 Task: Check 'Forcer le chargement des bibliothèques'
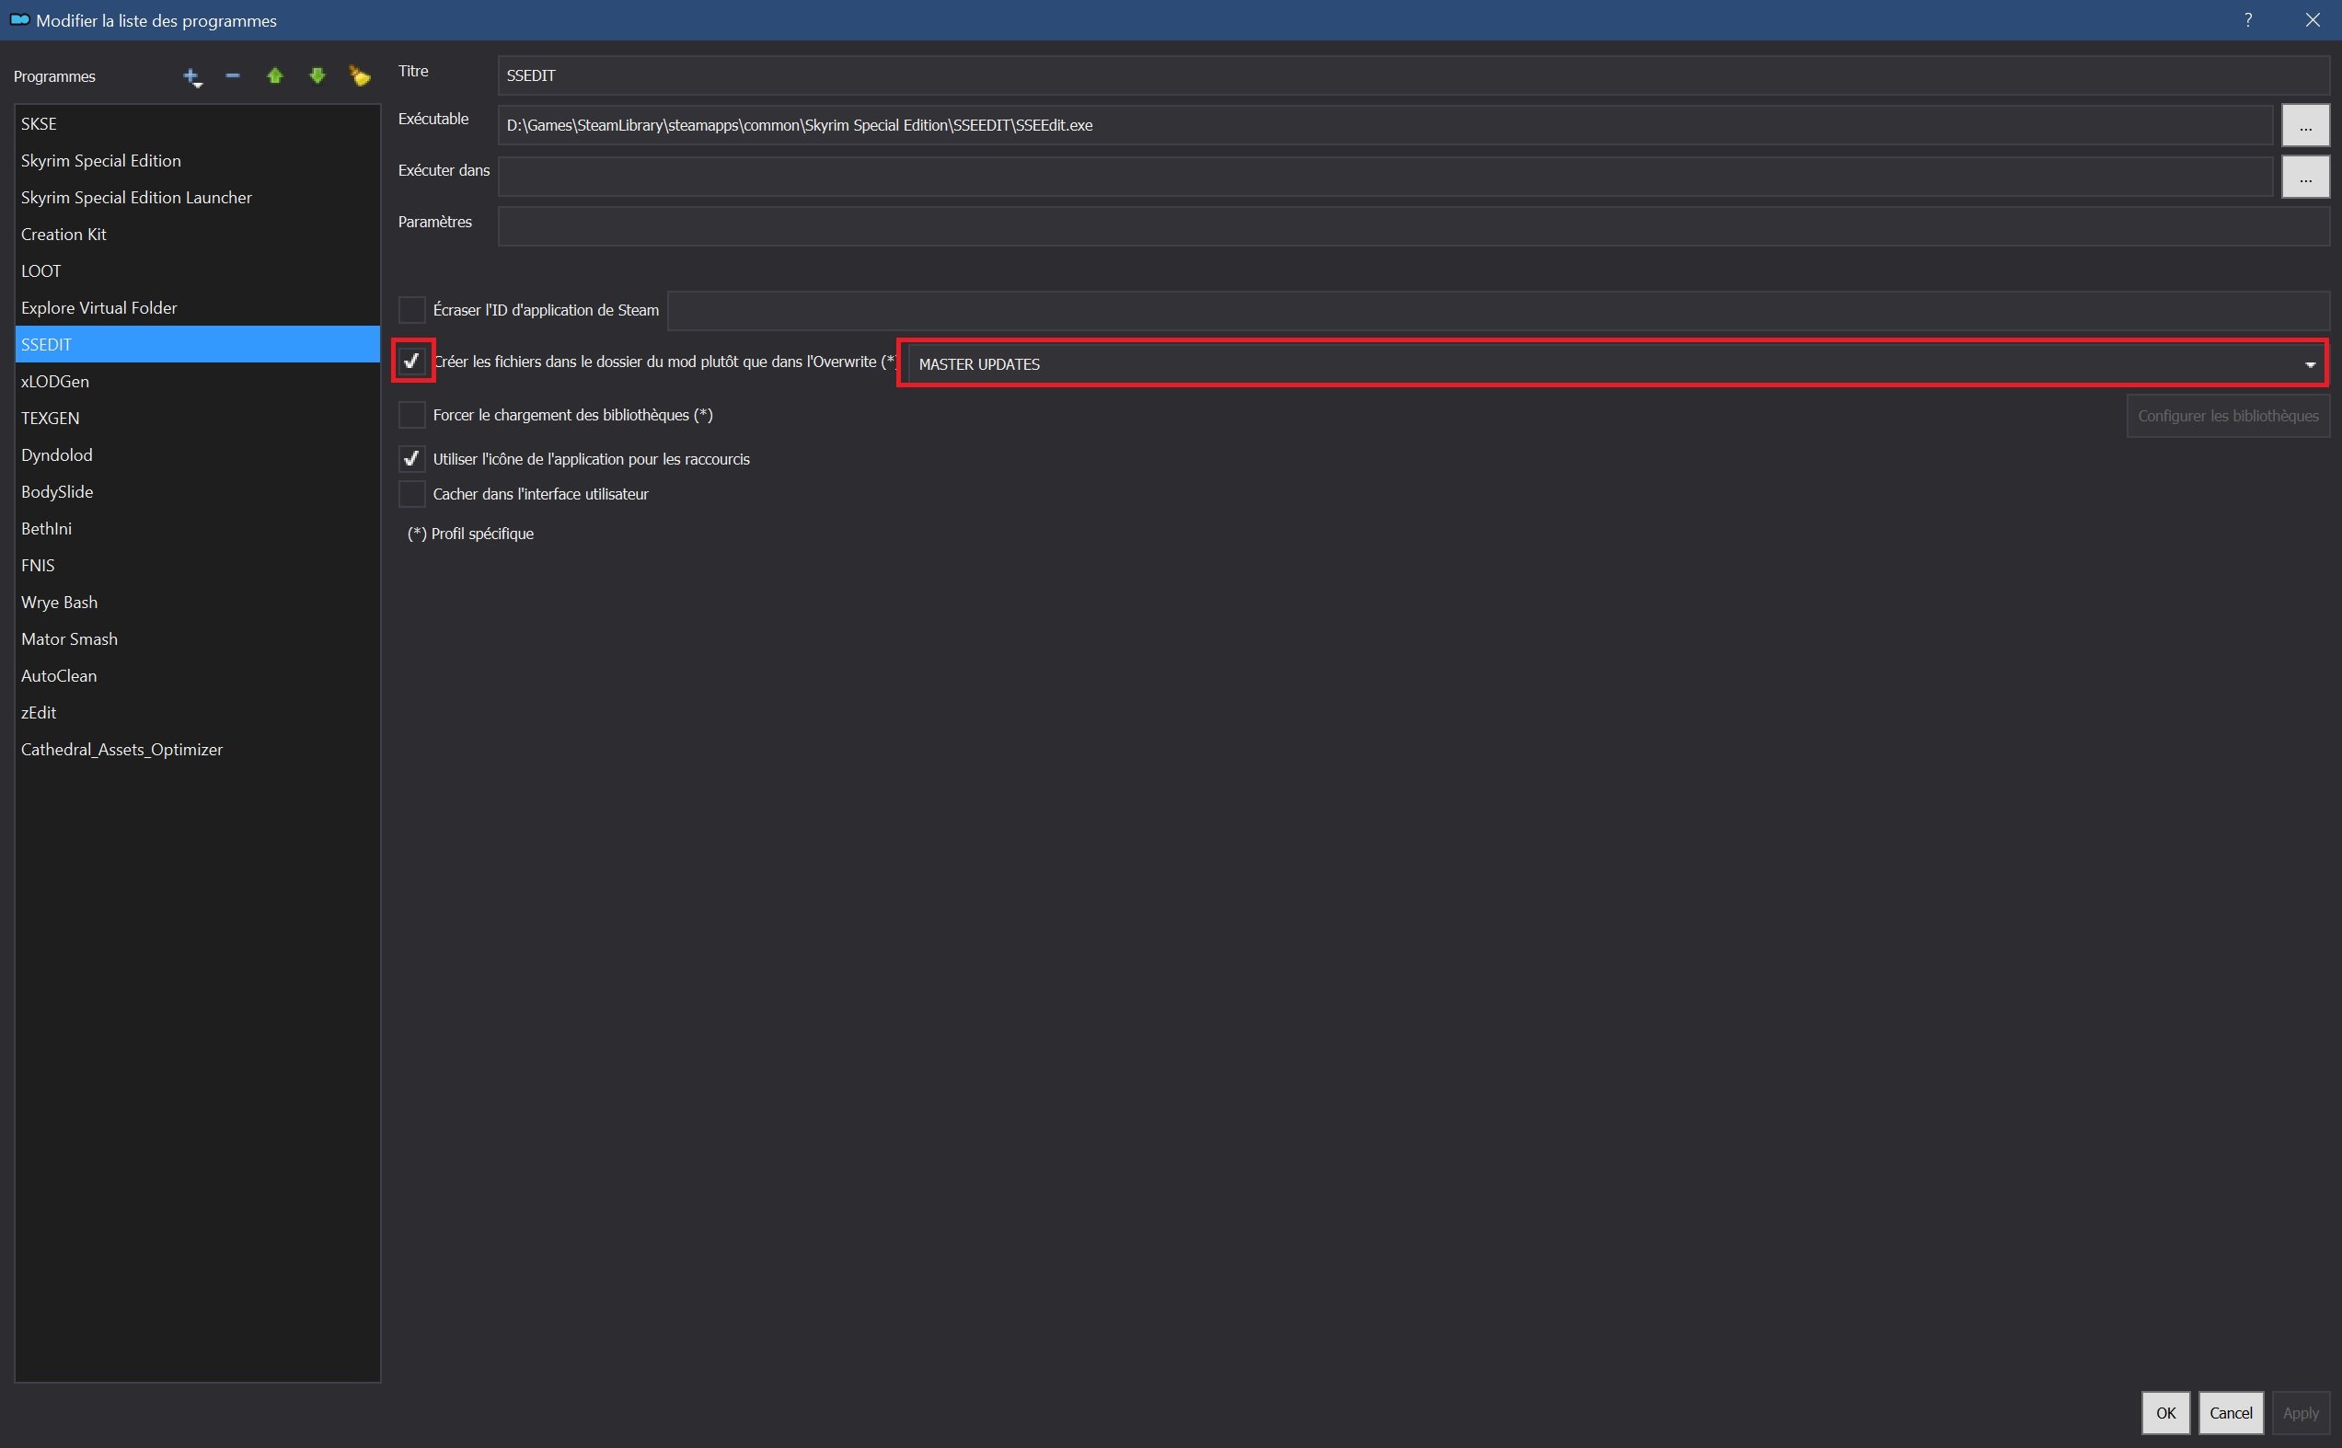click(x=412, y=415)
